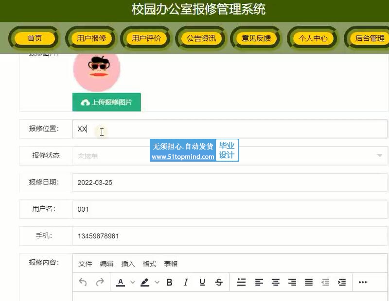Open the 个人中心 navigation tab
Screen dimensions: 389x301
click(313, 38)
